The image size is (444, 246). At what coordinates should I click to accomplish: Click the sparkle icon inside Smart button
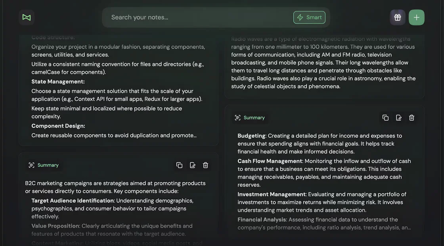(x=300, y=17)
